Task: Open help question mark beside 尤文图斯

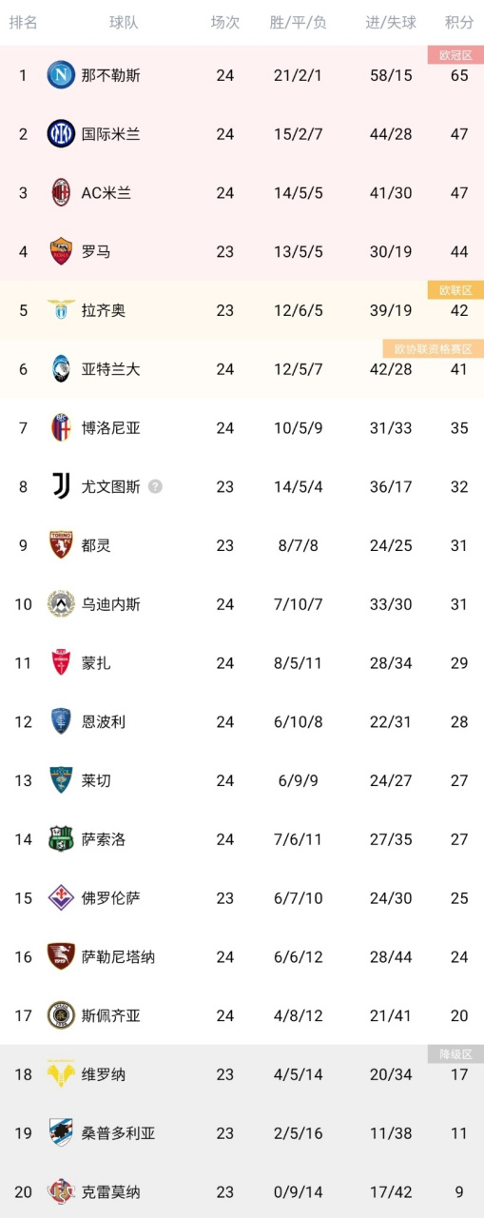Action: [155, 486]
